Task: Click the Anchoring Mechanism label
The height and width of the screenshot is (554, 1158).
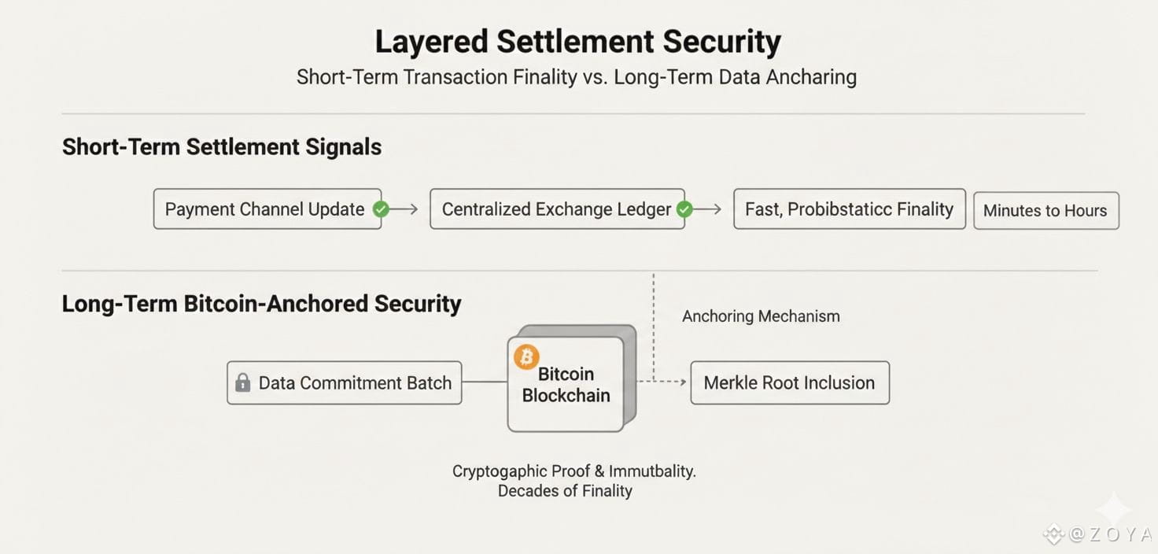Action: (x=761, y=316)
